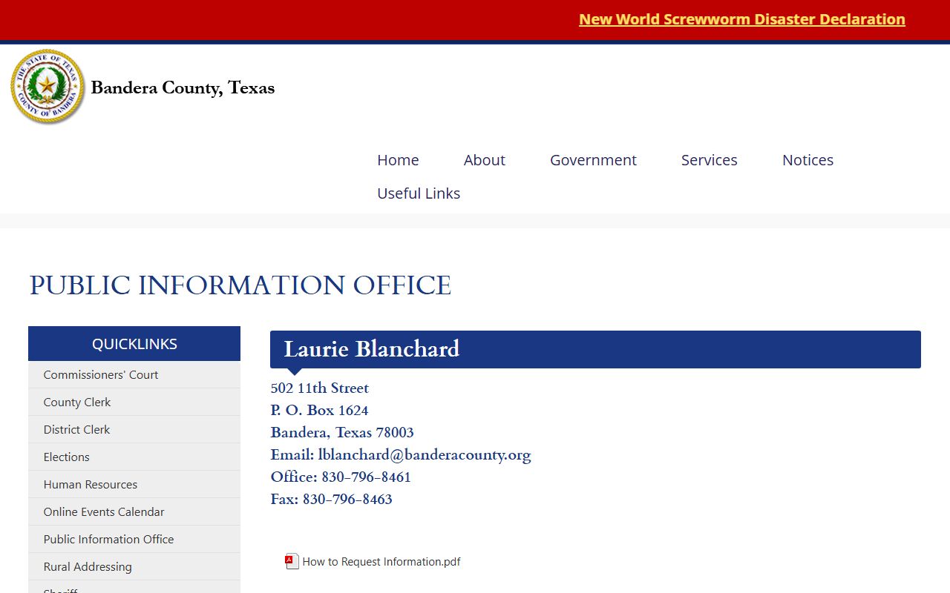The height and width of the screenshot is (593, 950).
Task: Open the Useful Links menu
Action: coord(419,193)
